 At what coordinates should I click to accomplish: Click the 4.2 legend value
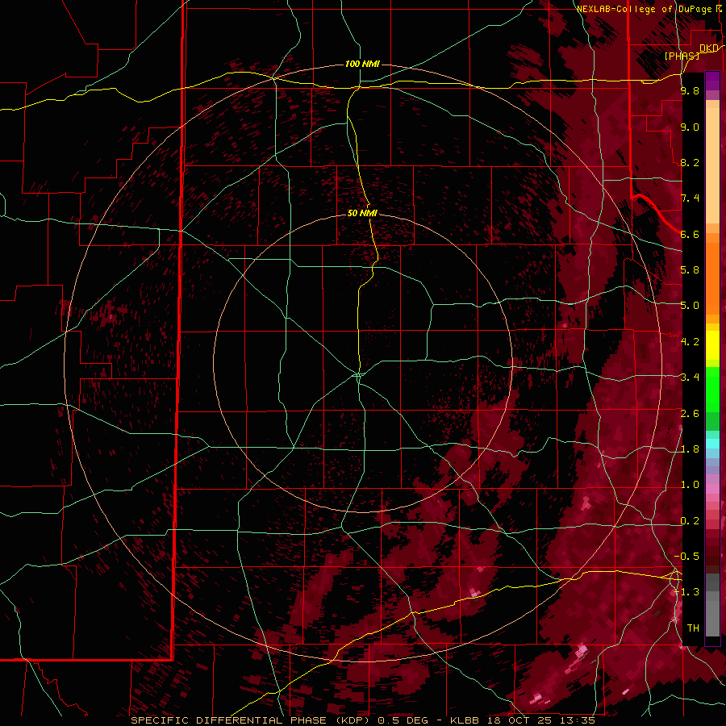tap(690, 342)
